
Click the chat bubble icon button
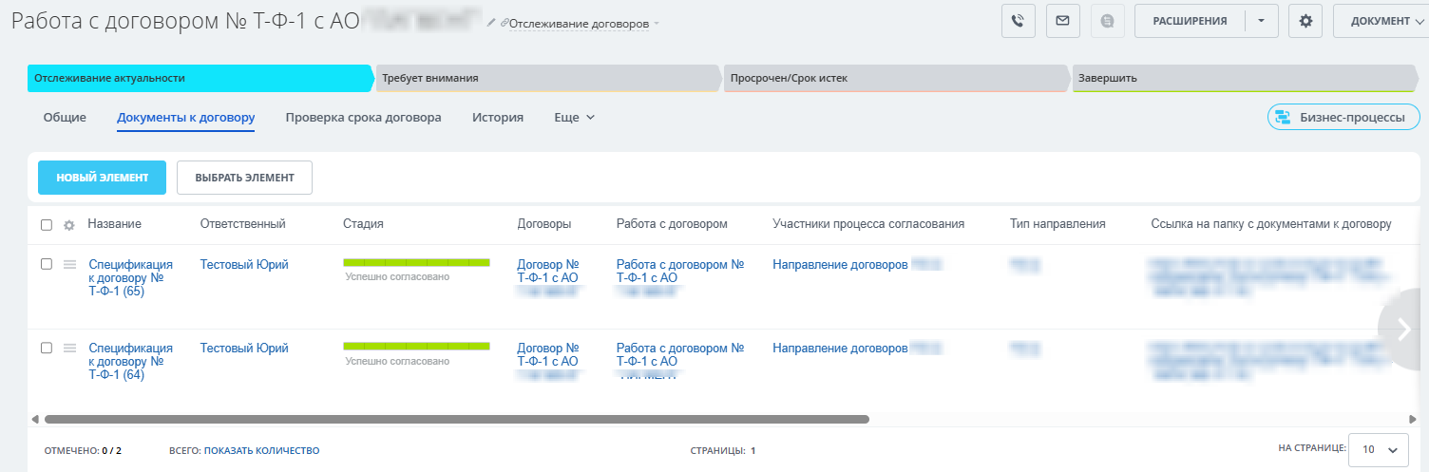[x=1108, y=21]
